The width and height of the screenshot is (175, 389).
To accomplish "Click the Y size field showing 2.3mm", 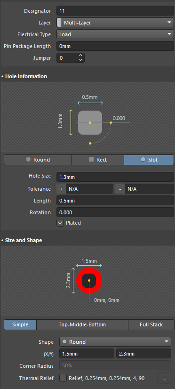I will 144,354.
